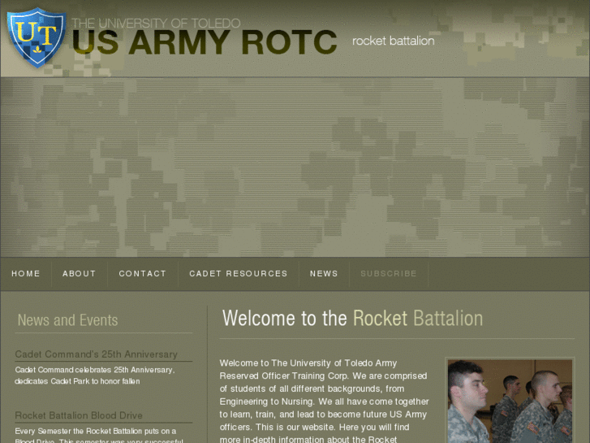Click 'Cadet Command celebrates 25th Anniversary' summary text
This screenshot has height=443, width=590.
tap(95, 376)
